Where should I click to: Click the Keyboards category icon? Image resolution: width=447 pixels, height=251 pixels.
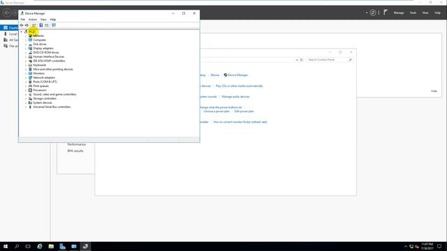(x=30, y=65)
